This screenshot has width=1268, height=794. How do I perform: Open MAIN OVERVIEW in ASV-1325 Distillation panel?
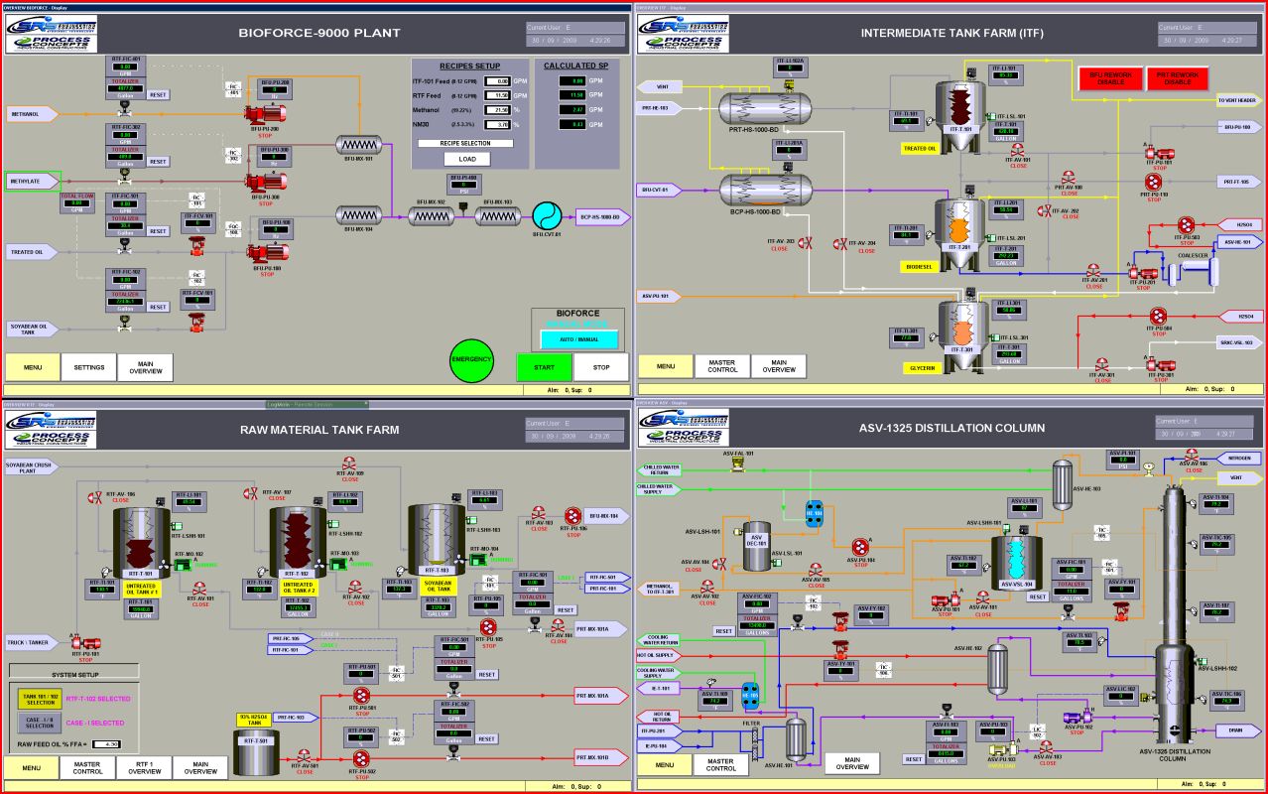852,764
